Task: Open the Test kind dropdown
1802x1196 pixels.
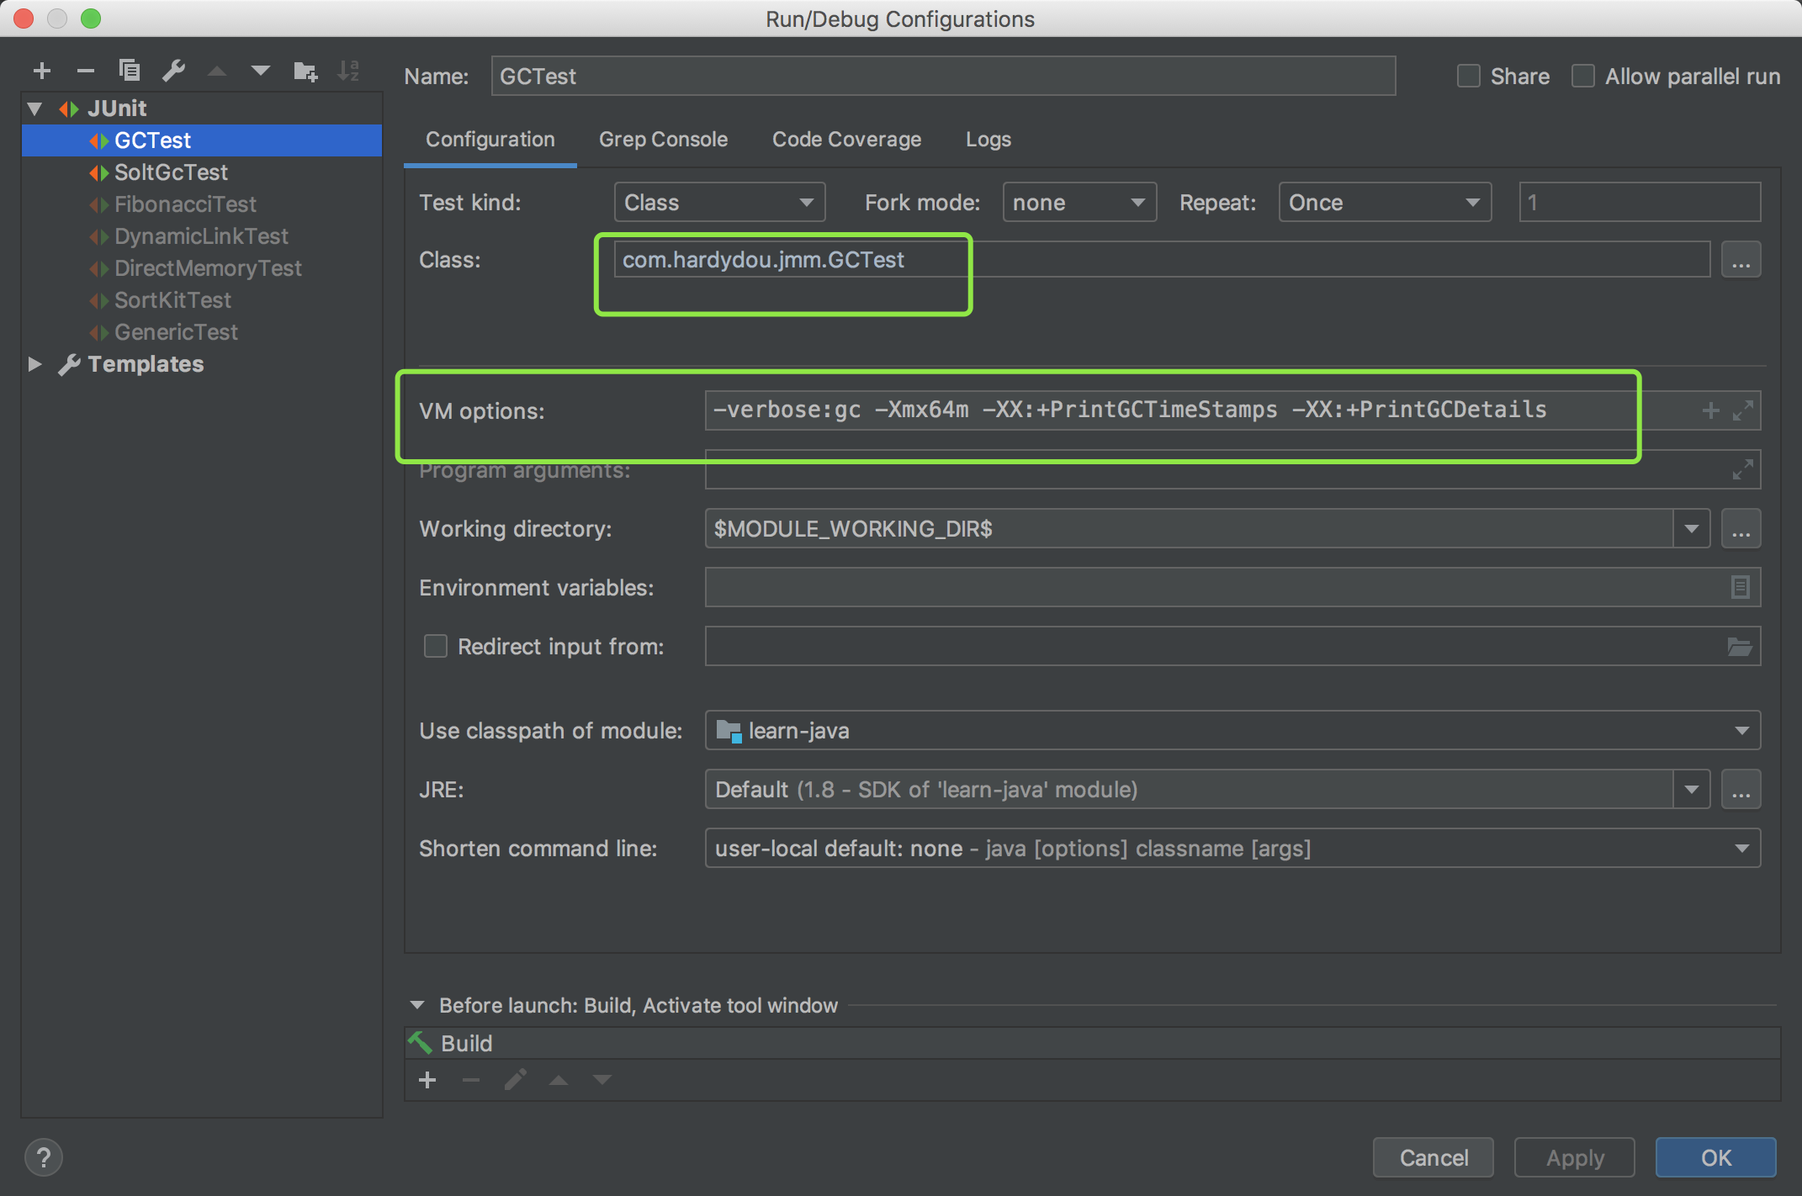Action: [x=719, y=203]
